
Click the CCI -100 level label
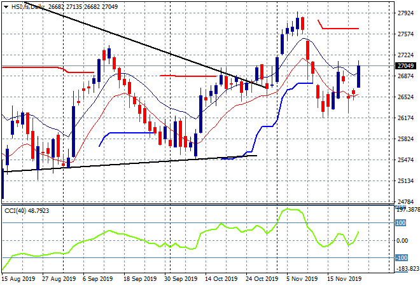click(402, 258)
